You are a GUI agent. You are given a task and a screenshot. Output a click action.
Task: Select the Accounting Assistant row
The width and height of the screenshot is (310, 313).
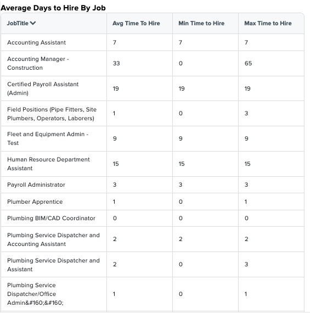point(153,42)
